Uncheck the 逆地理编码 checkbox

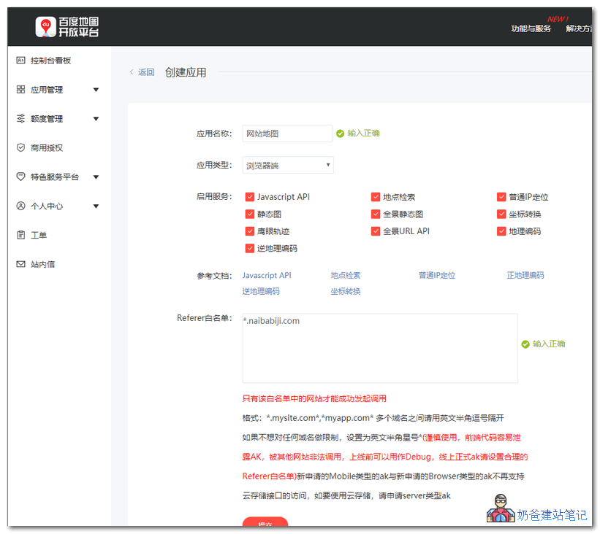point(250,248)
